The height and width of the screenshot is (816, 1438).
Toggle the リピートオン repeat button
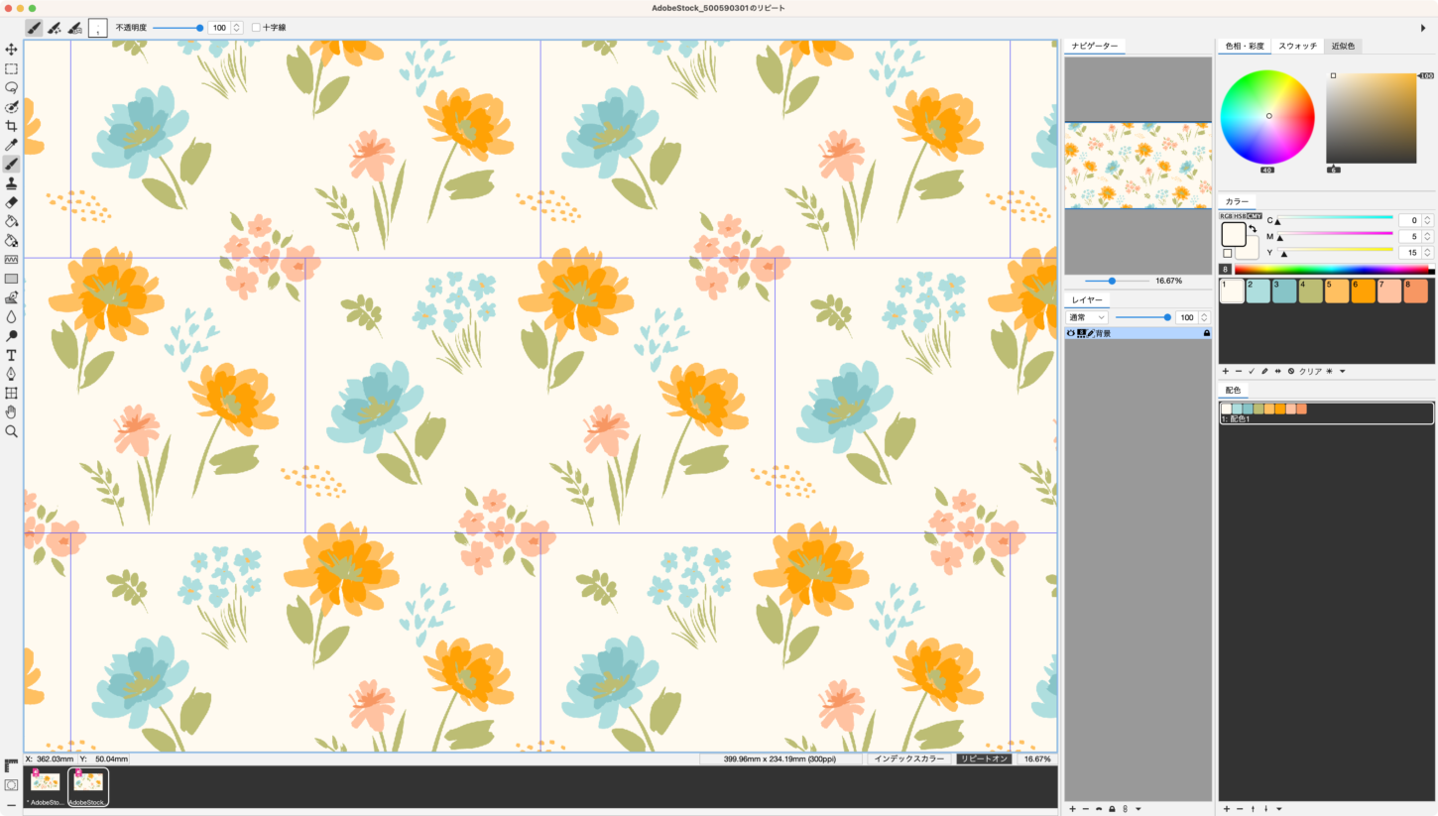984,758
